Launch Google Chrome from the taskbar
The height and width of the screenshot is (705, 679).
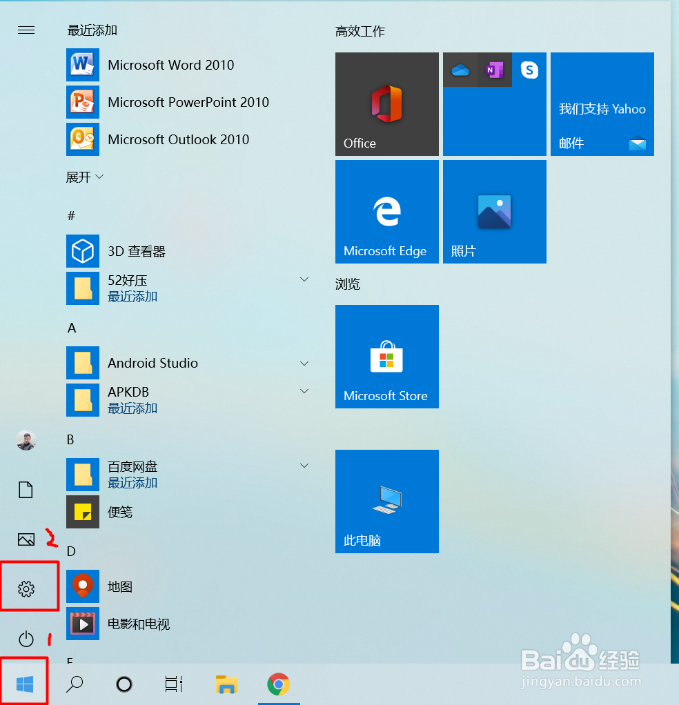278,684
